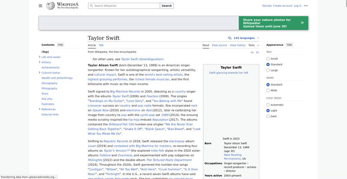Expand the References section arrow

coord(39,109)
